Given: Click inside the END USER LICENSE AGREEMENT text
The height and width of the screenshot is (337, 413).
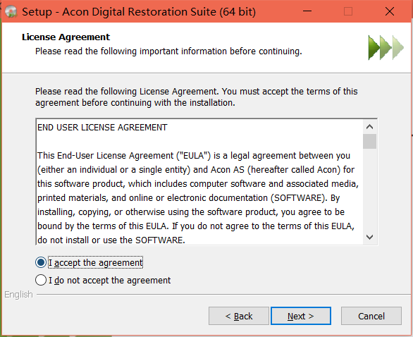Looking at the screenshot, I should coord(199,183).
